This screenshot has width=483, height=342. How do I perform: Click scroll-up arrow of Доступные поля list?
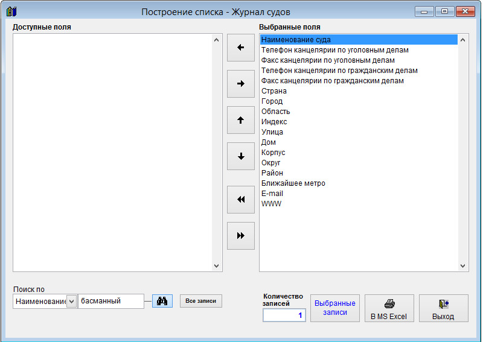tap(216, 40)
